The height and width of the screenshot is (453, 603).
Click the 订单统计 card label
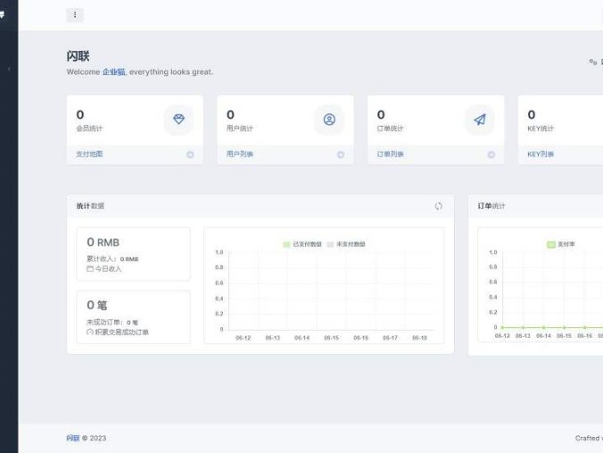point(390,128)
